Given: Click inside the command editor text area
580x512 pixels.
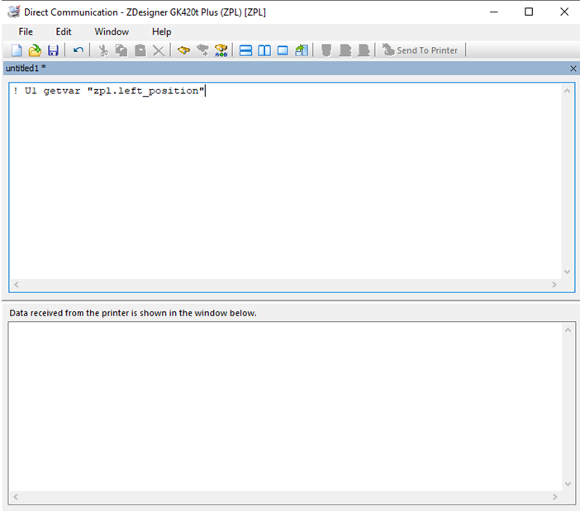Looking at the screenshot, I should [281, 182].
